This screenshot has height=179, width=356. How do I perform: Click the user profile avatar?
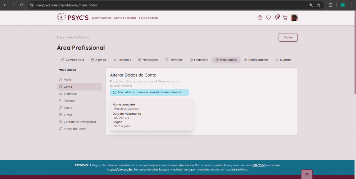click(294, 18)
